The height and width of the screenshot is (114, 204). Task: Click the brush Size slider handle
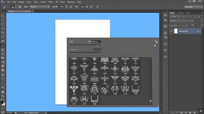tap(98, 46)
